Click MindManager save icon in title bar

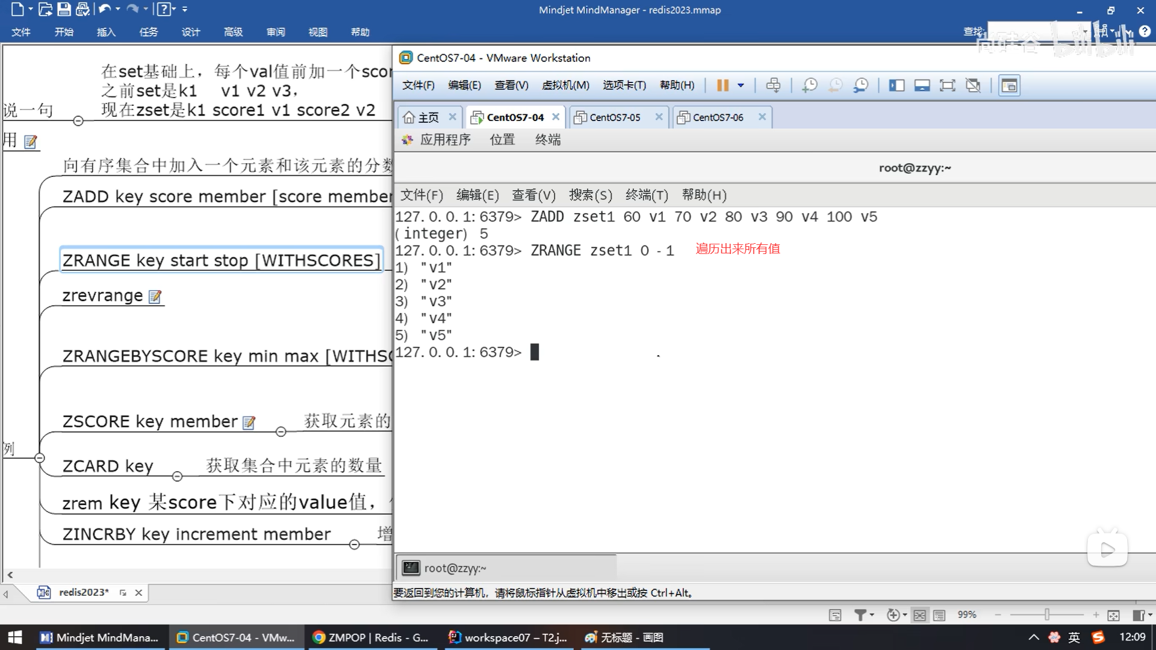[x=64, y=9]
